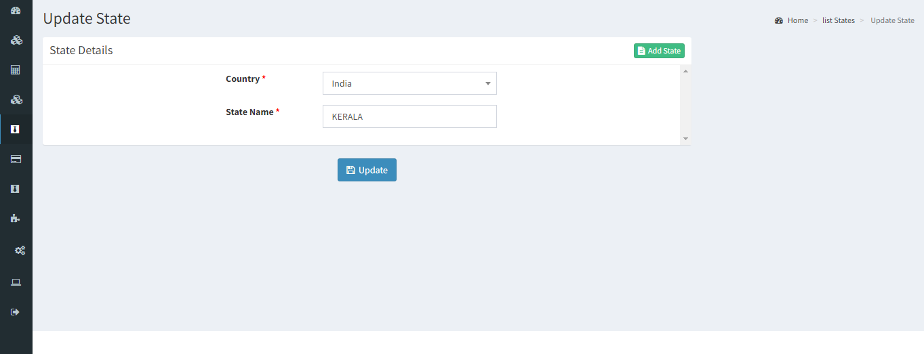924x354 pixels.
Task: Open the calculator icon in sidebar
Action: coord(16,70)
